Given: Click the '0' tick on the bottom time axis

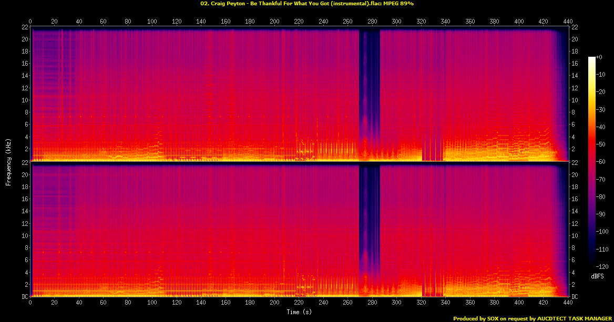Looking at the screenshot, I should [30, 303].
